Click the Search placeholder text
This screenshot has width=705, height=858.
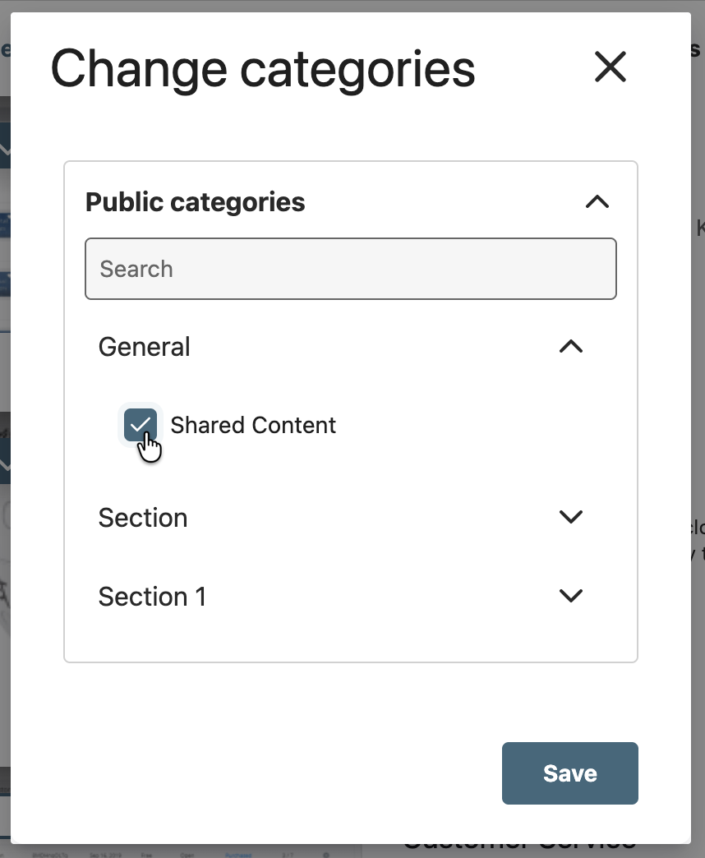(136, 269)
